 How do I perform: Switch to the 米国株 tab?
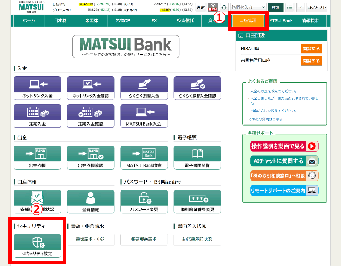click(92, 20)
